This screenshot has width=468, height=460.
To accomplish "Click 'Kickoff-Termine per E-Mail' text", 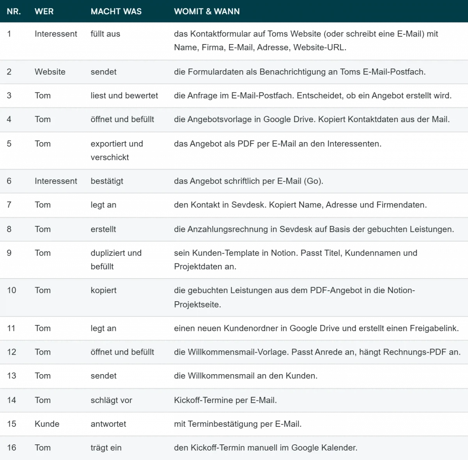I will point(225,400).
